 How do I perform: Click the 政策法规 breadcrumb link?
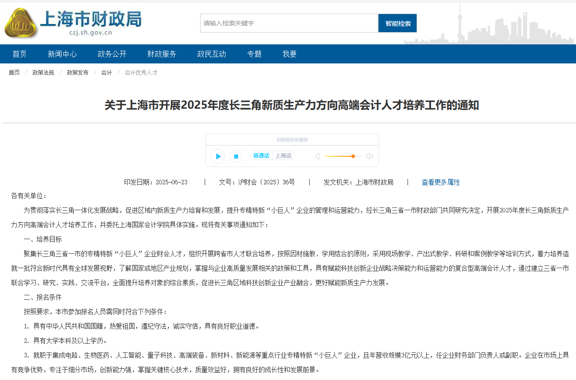click(43, 72)
